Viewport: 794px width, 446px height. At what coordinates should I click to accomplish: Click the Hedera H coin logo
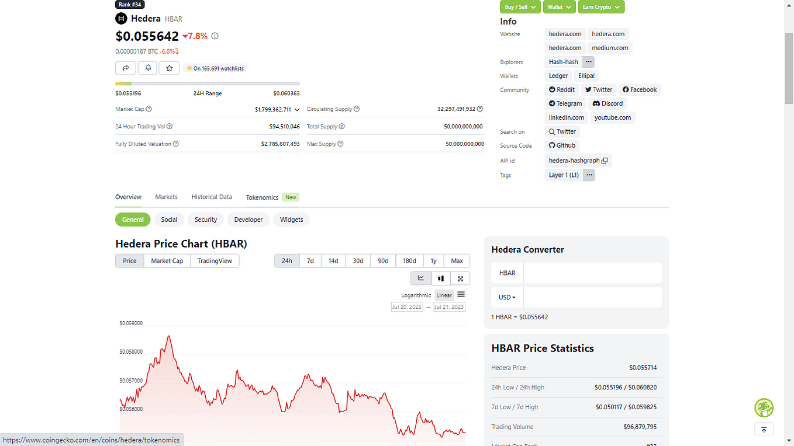(x=121, y=19)
